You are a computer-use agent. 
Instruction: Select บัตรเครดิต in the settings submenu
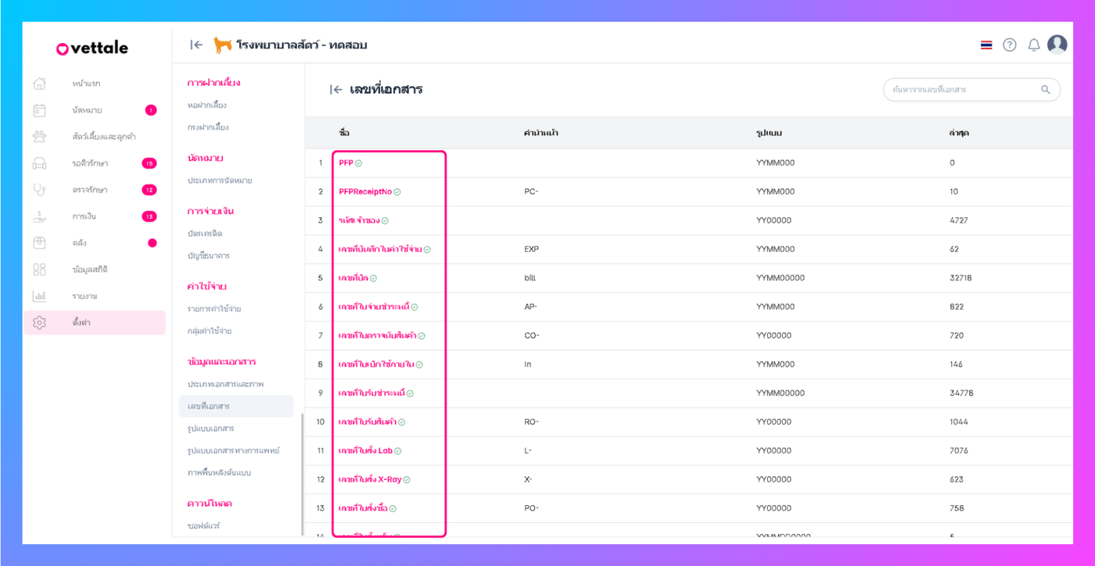pos(205,234)
